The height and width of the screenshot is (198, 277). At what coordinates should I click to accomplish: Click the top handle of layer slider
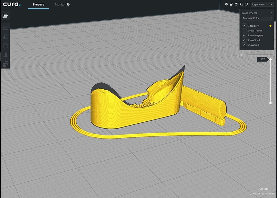[270, 59]
